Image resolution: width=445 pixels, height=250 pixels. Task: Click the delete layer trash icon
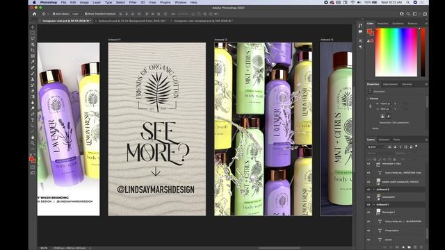[421, 247]
